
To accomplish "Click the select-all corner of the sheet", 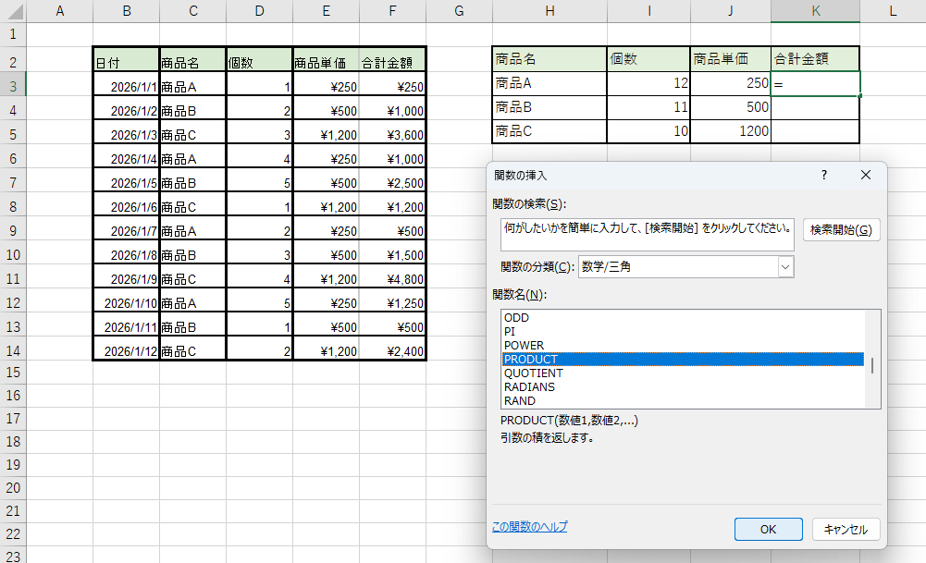I will pos(13,11).
